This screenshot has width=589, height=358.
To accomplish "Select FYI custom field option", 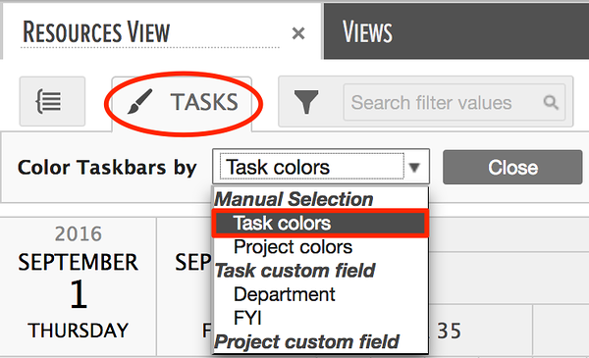I will (x=247, y=318).
